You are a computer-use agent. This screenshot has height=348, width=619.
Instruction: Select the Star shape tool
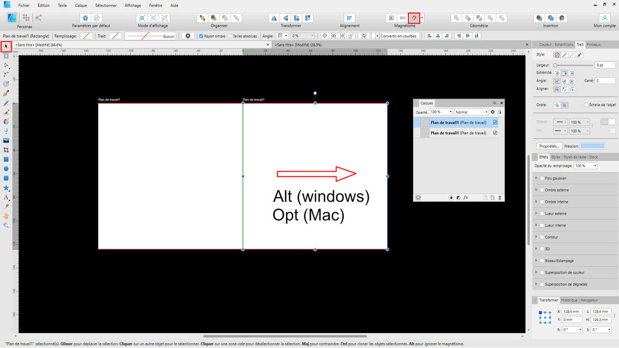[6, 188]
